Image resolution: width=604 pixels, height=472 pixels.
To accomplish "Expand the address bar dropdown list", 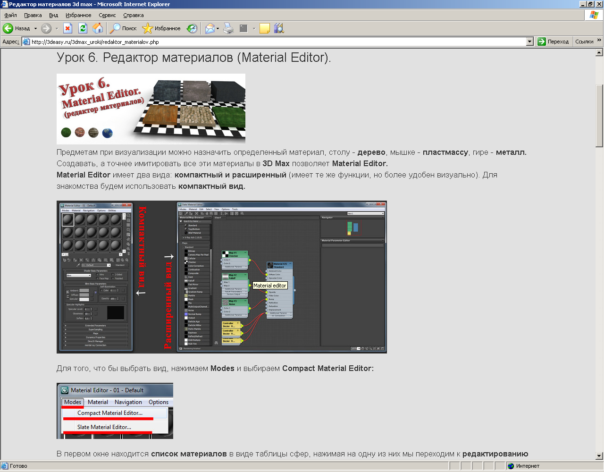I will pos(529,42).
